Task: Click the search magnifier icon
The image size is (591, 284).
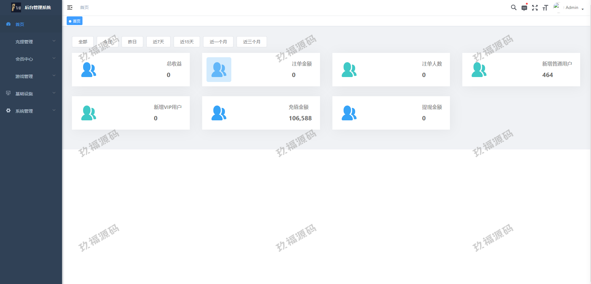Action: 513,7
